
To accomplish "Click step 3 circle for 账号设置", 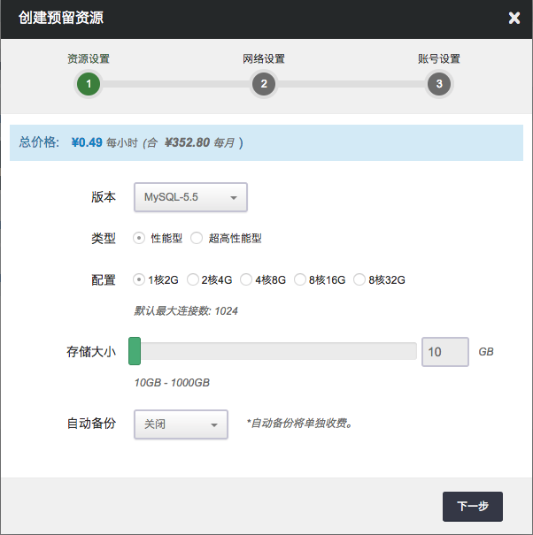I will click(438, 84).
